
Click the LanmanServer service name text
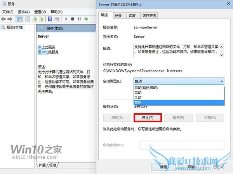coord(146,27)
